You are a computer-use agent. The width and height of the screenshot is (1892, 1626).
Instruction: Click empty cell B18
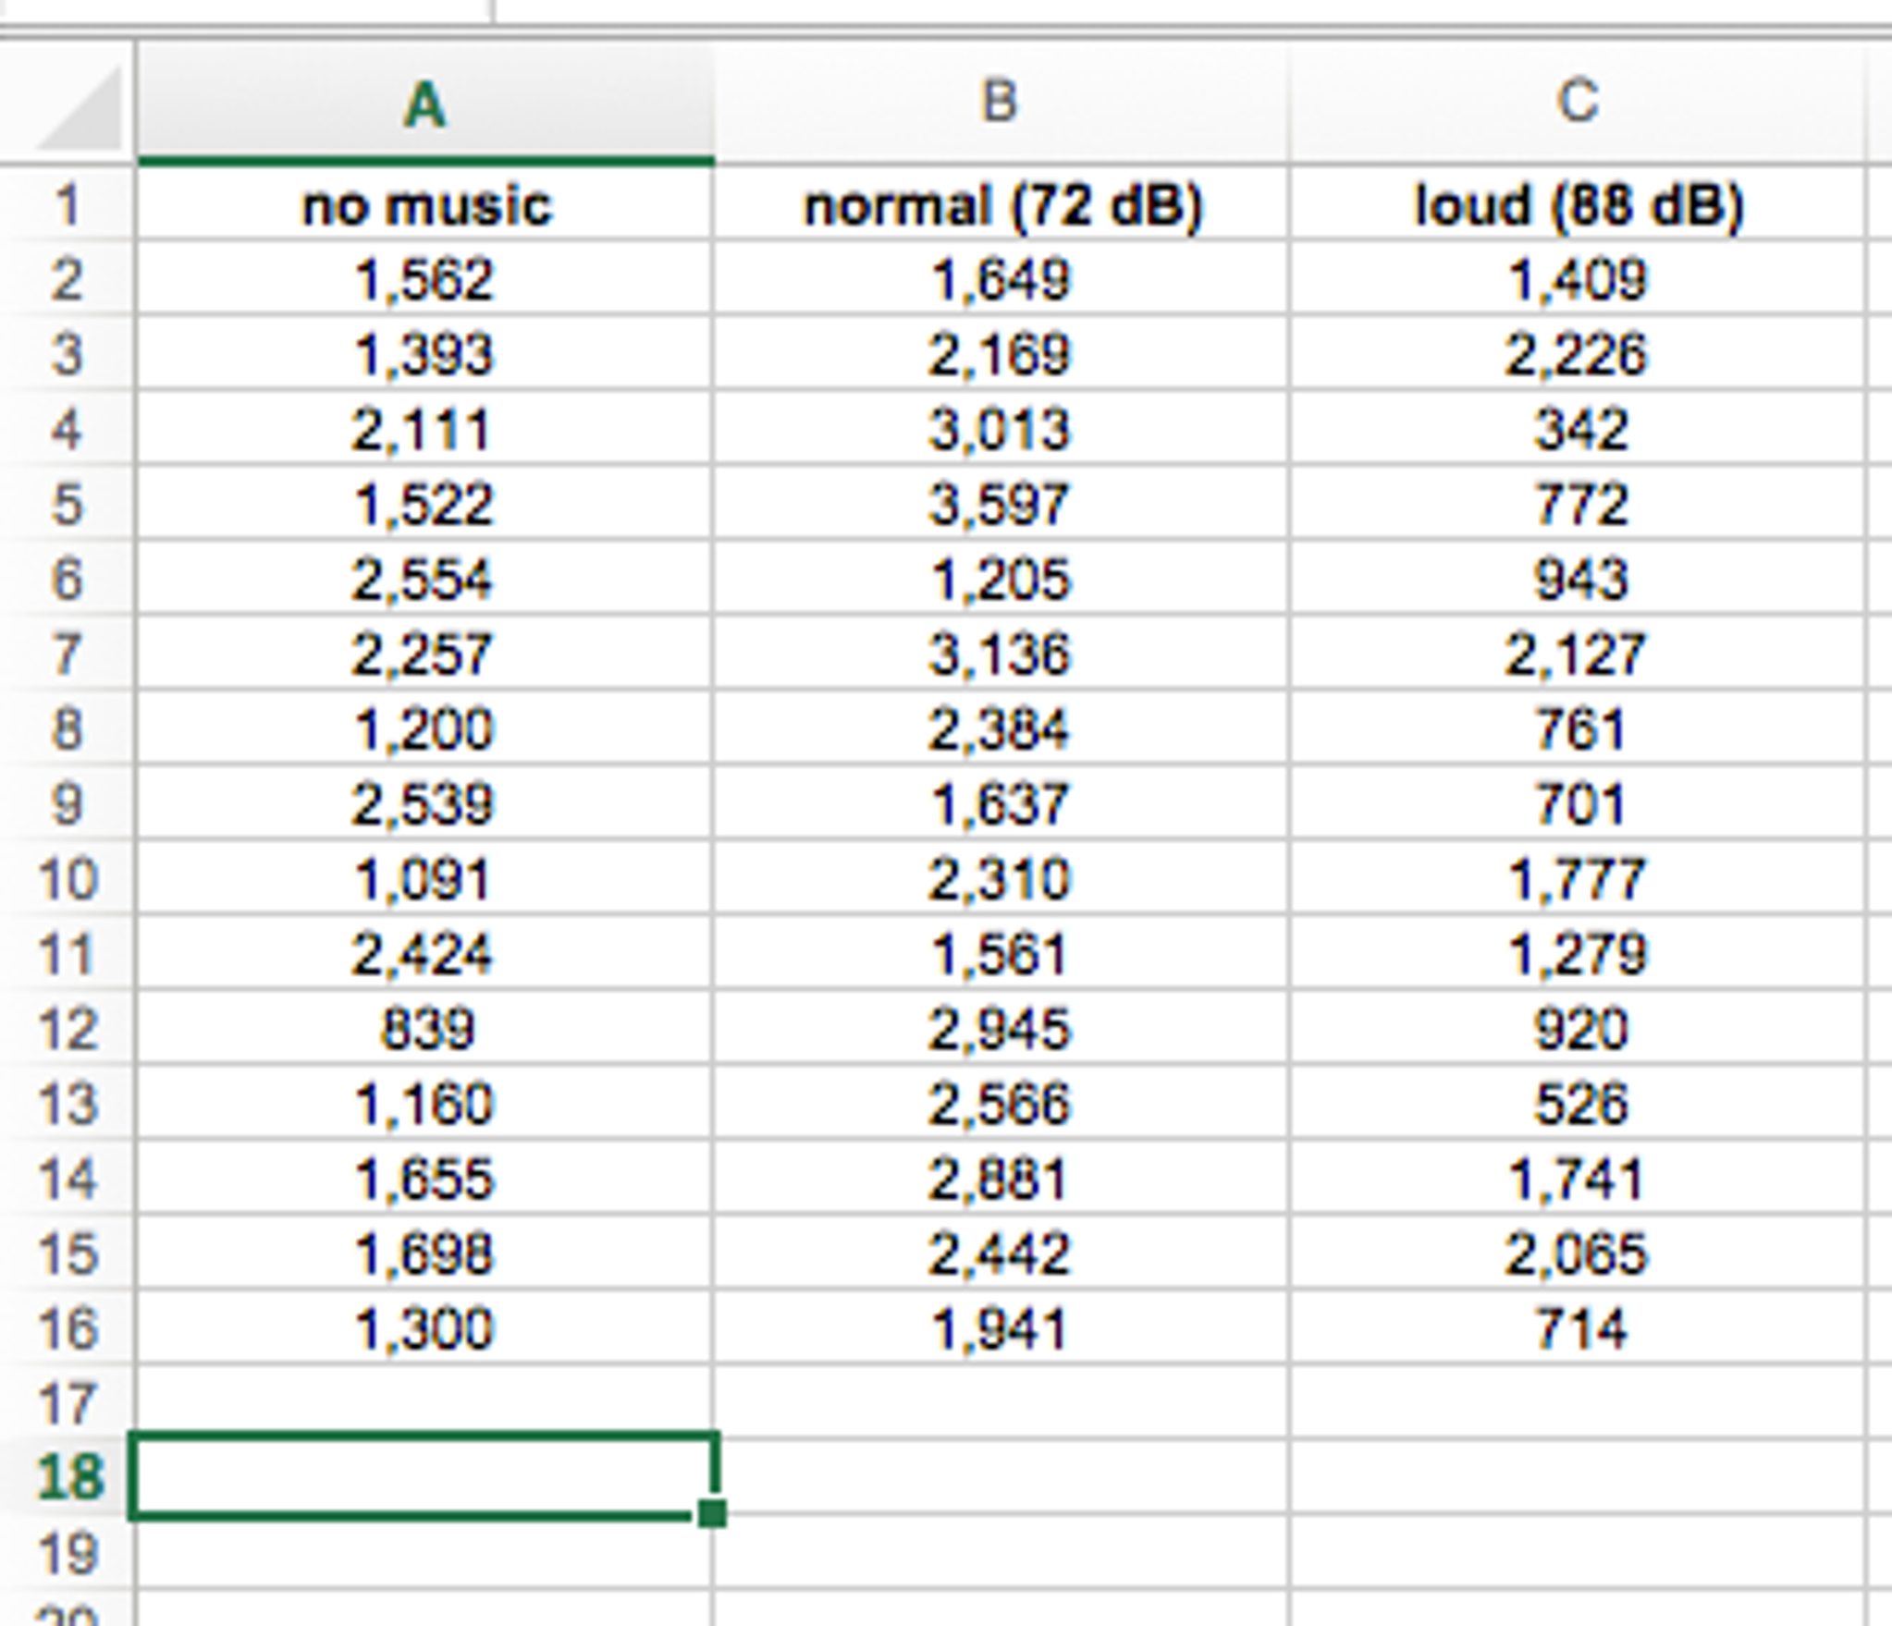pyautogui.click(x=1001, y=1476)
